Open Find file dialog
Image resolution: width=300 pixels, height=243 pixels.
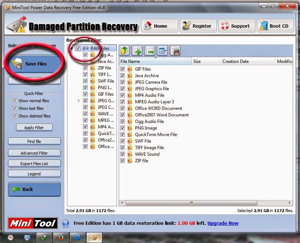tap(34, 141)
